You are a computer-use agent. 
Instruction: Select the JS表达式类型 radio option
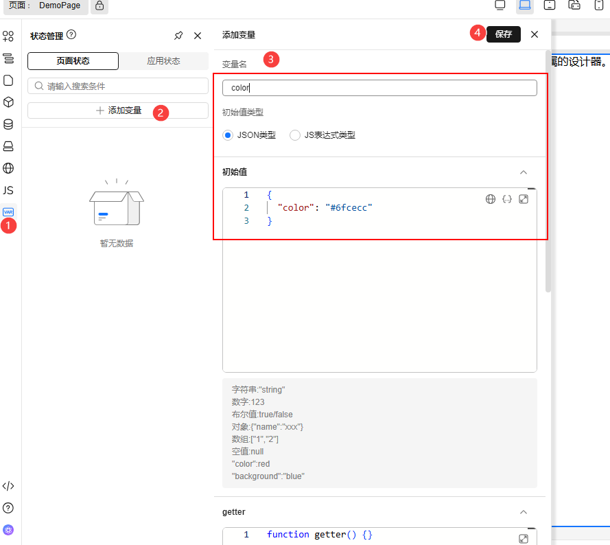pos(295,135)
